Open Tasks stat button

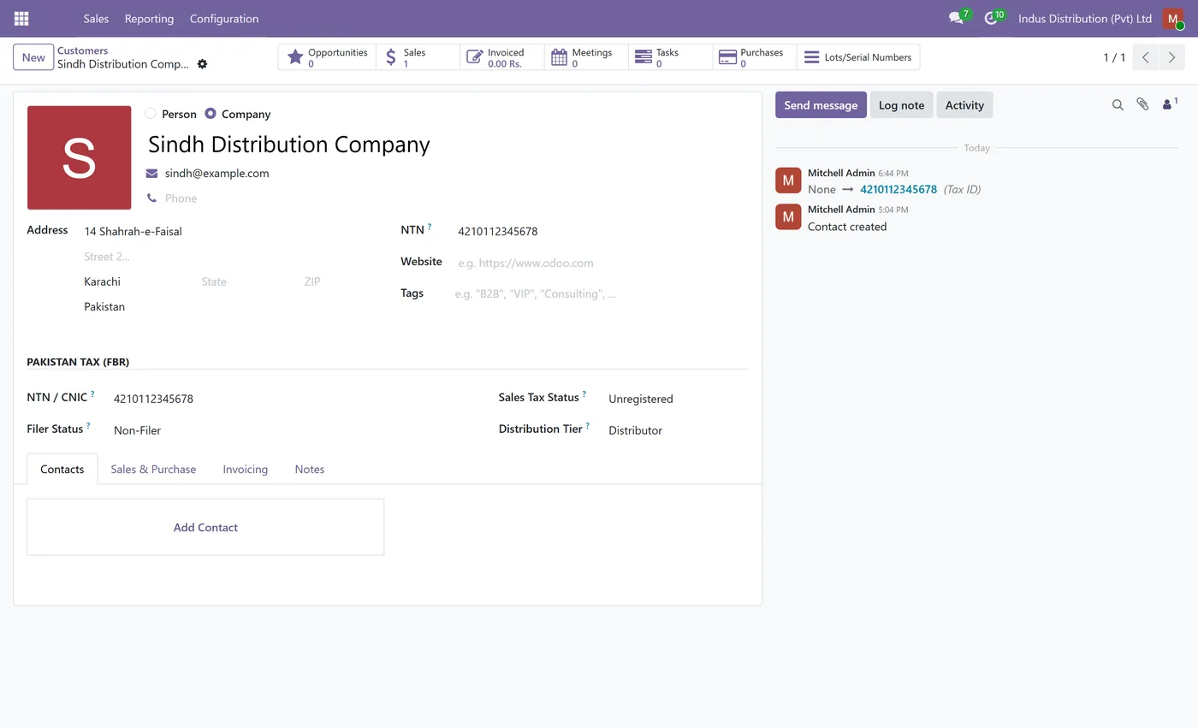click(669, 57)
